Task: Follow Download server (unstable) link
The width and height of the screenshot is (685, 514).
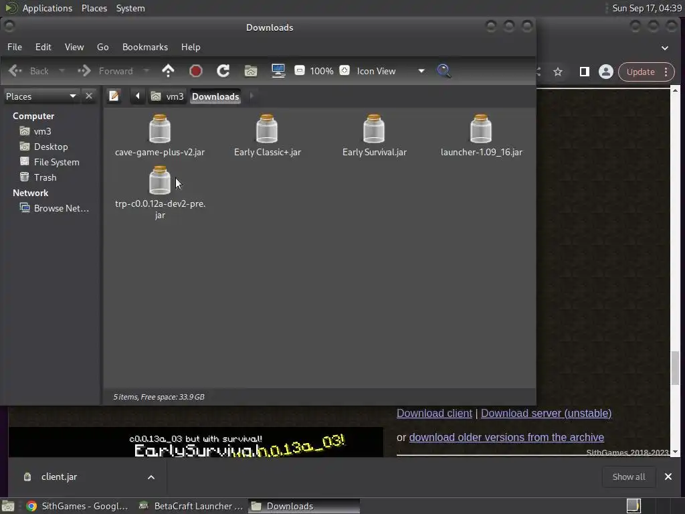Action: click(x=546, y=413)
